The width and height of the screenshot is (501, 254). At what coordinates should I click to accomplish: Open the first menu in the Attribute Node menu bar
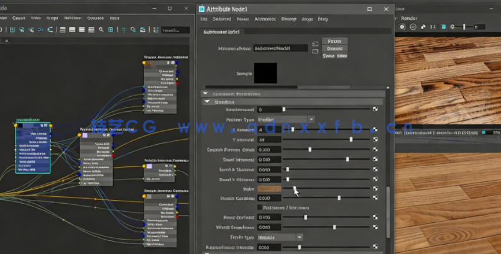(x=204, y=19)
